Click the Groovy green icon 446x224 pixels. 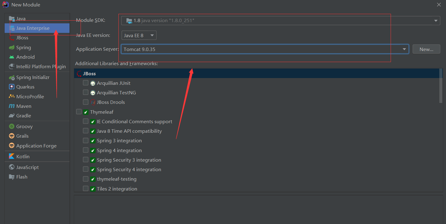pyautogui.click(x=12, y=126)
